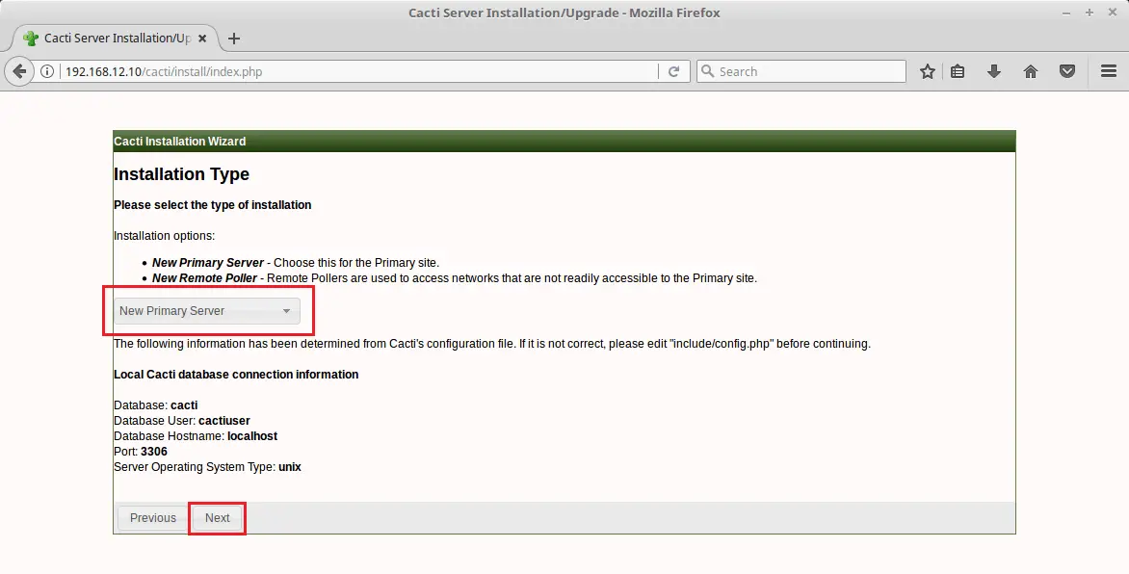Open the Firefox hamburger menu

click(1108, 70)
